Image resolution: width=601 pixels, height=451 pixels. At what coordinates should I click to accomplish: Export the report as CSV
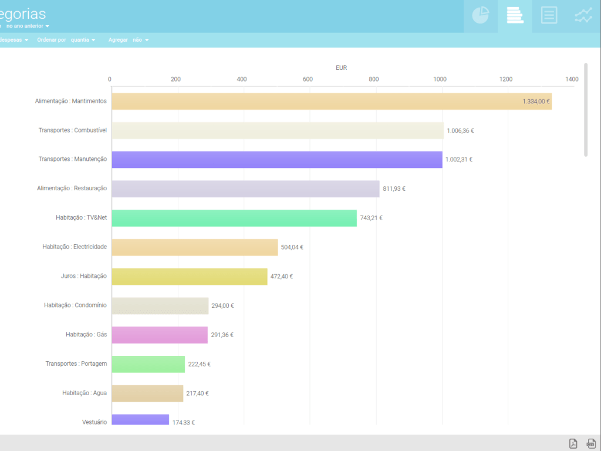[591, 443]
